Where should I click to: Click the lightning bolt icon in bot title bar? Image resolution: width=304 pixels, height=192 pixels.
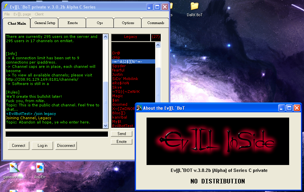pos(6,7)
